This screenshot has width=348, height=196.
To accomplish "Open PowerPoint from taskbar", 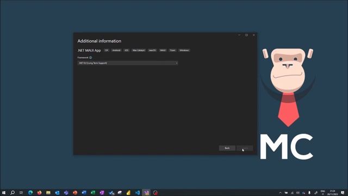I will pos(75,193).
